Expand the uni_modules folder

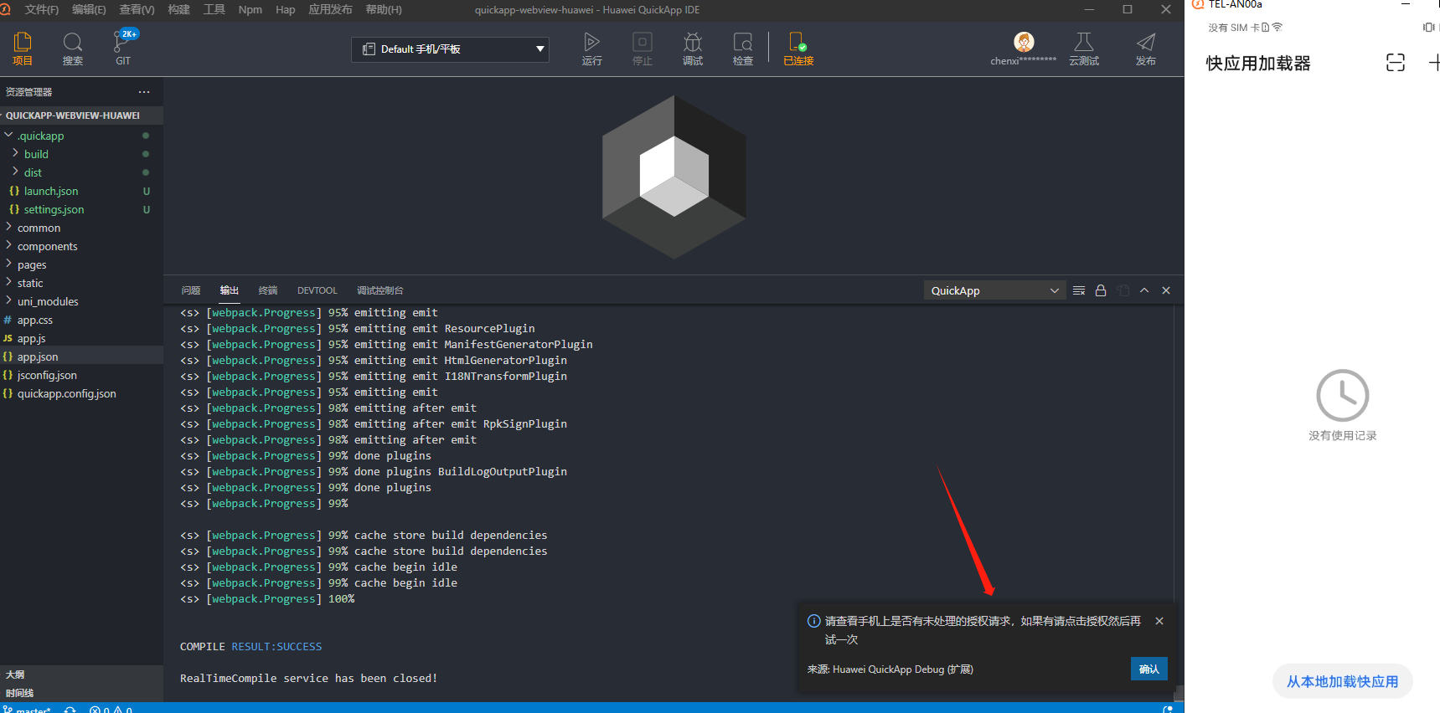tap(8, 301)
